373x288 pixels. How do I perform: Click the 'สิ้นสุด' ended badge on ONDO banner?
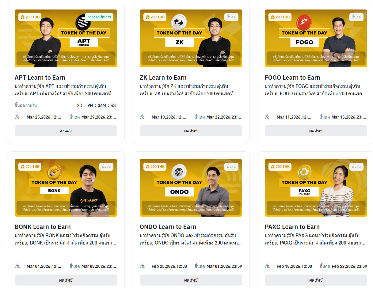(x=231, y=167)
